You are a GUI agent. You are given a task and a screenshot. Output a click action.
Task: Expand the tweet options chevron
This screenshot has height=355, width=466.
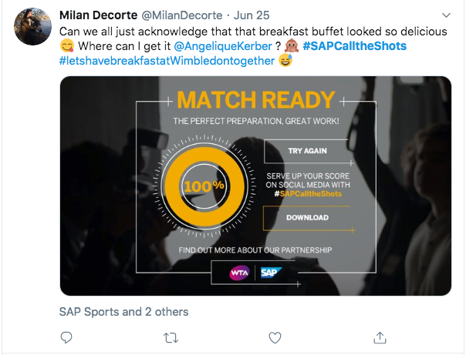pyautogui.click(x=445, y=16)
